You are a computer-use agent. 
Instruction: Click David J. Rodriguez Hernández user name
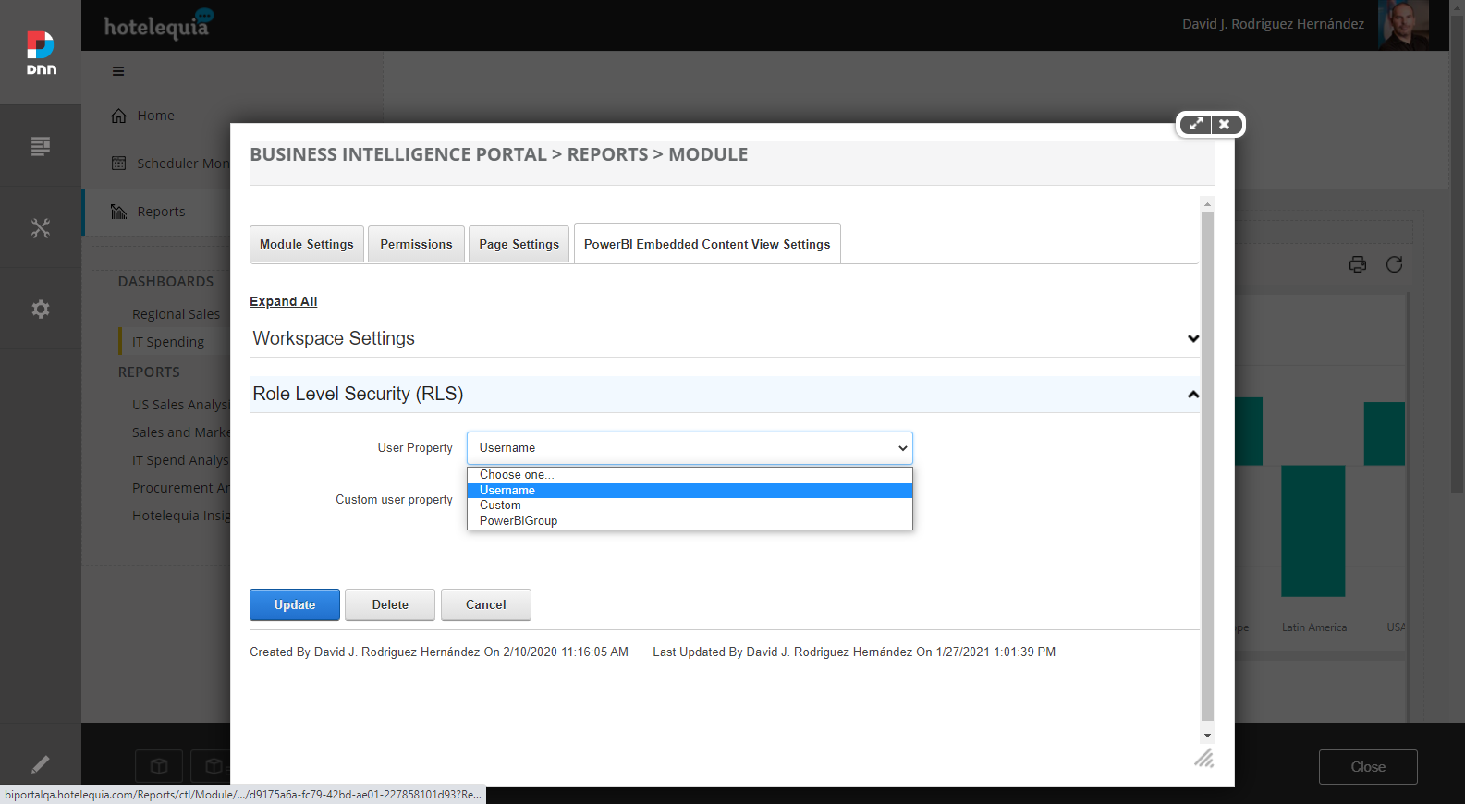[1274, 24]
